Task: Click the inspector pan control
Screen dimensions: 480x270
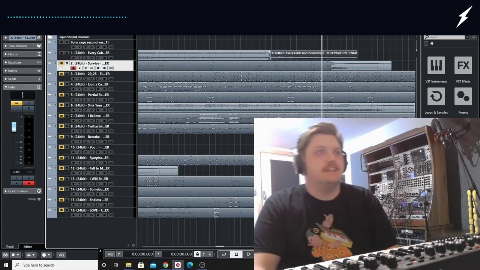Action: [x=22, y=96]
